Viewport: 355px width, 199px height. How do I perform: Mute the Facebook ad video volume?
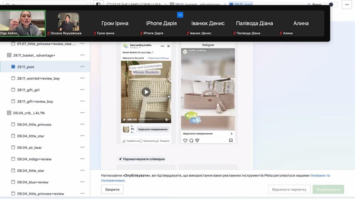(167, 120)
